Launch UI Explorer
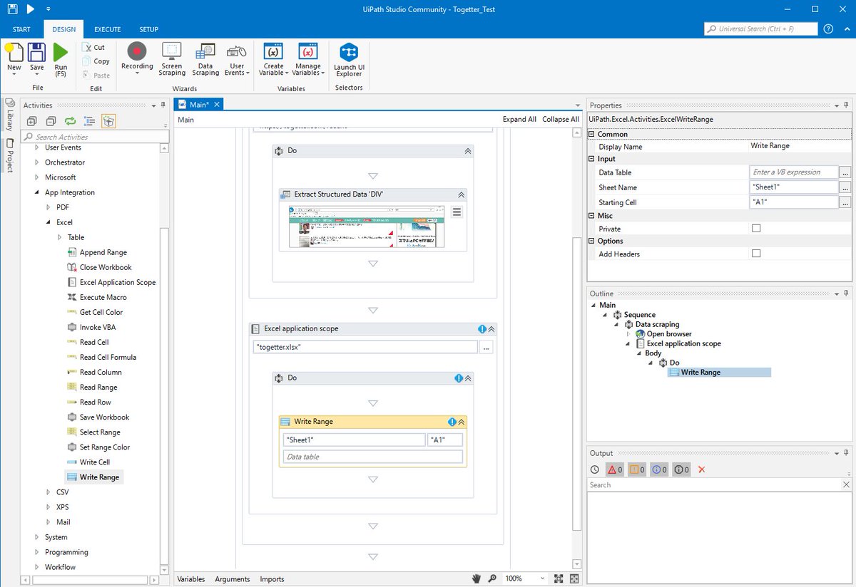This screenshot has height=587, width=856. click(x=349, y=51)
